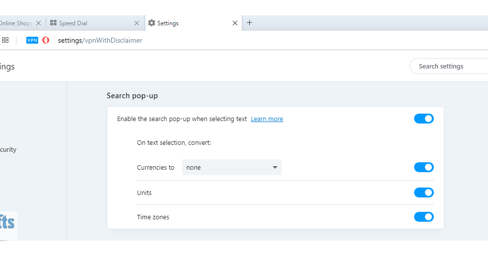Click the thumbnail image at bottom left
This screenshot has height=256, width=488.
point(8,224)
